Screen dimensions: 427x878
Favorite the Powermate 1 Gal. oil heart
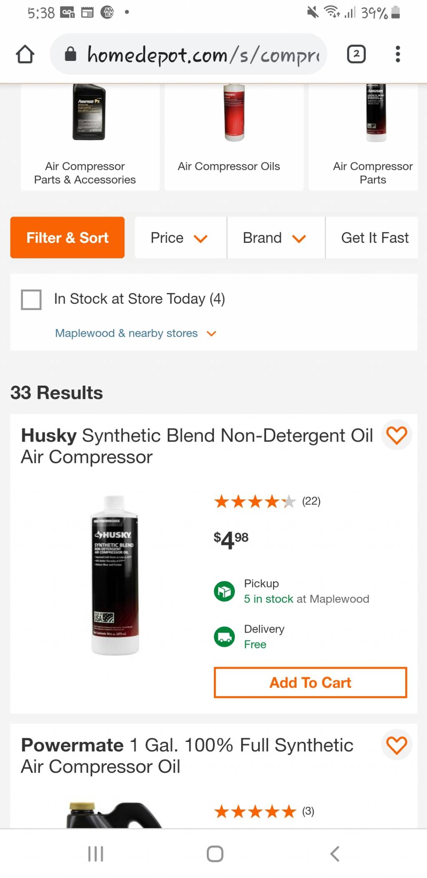(x=397, y=745)
